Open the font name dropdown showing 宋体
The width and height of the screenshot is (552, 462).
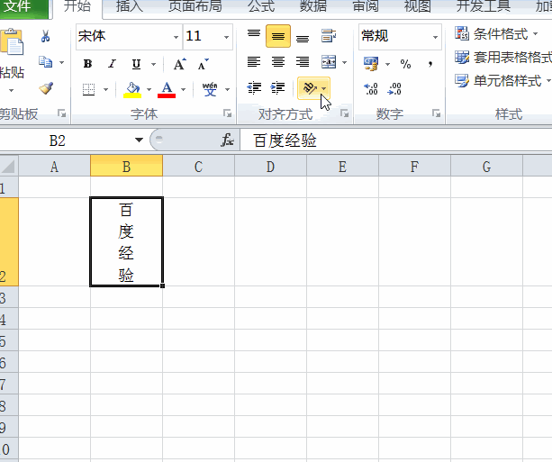(176, 37)
